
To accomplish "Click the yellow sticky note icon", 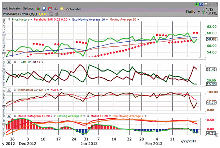I will tap(62, 8).
